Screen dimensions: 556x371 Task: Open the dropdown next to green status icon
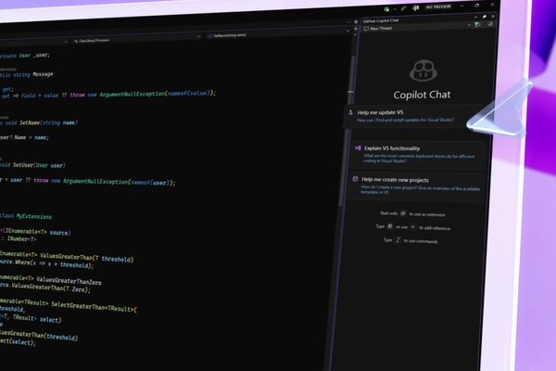point(395,9)
